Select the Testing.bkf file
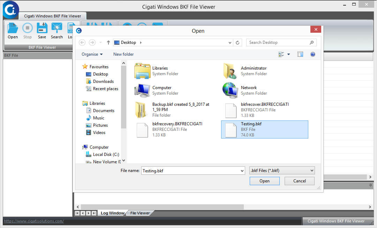The height and width of the screenshot is (228, 377). tap(264, 129)
